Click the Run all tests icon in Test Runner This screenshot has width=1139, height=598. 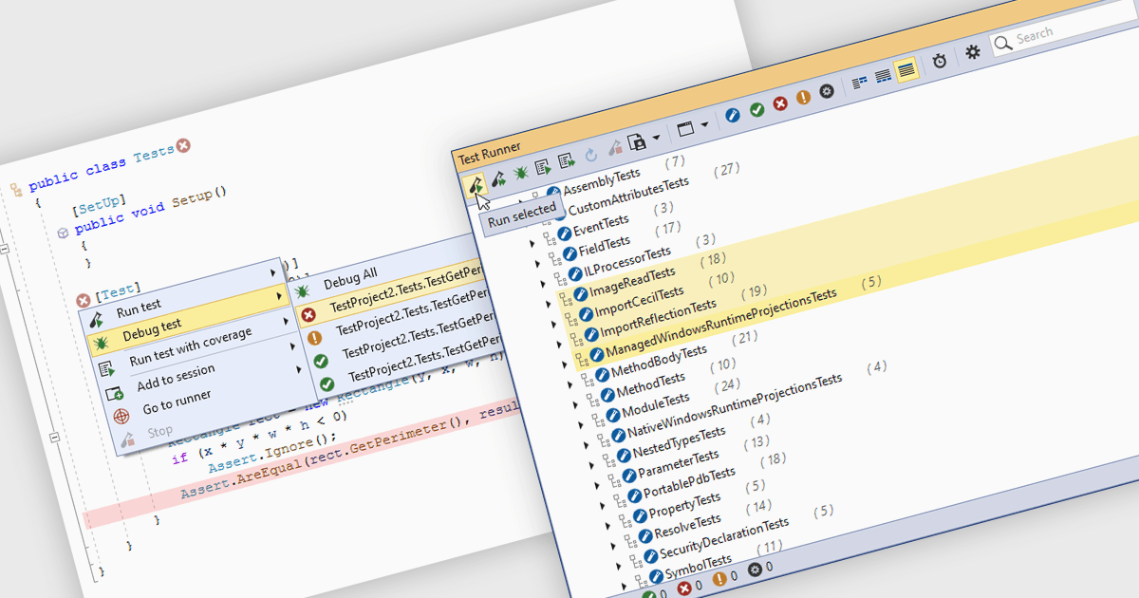point(498,178)
